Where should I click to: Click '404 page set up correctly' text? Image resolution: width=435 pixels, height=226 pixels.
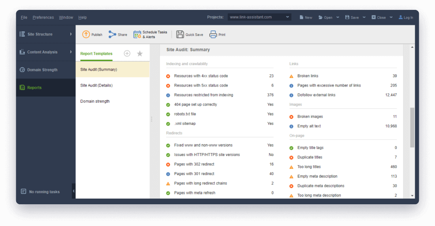click(196, 105)
